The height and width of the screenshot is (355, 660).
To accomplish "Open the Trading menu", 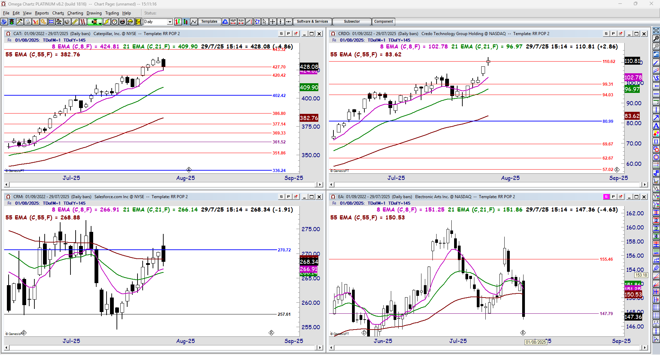I will pyautogui.click(x=112, y=13).
